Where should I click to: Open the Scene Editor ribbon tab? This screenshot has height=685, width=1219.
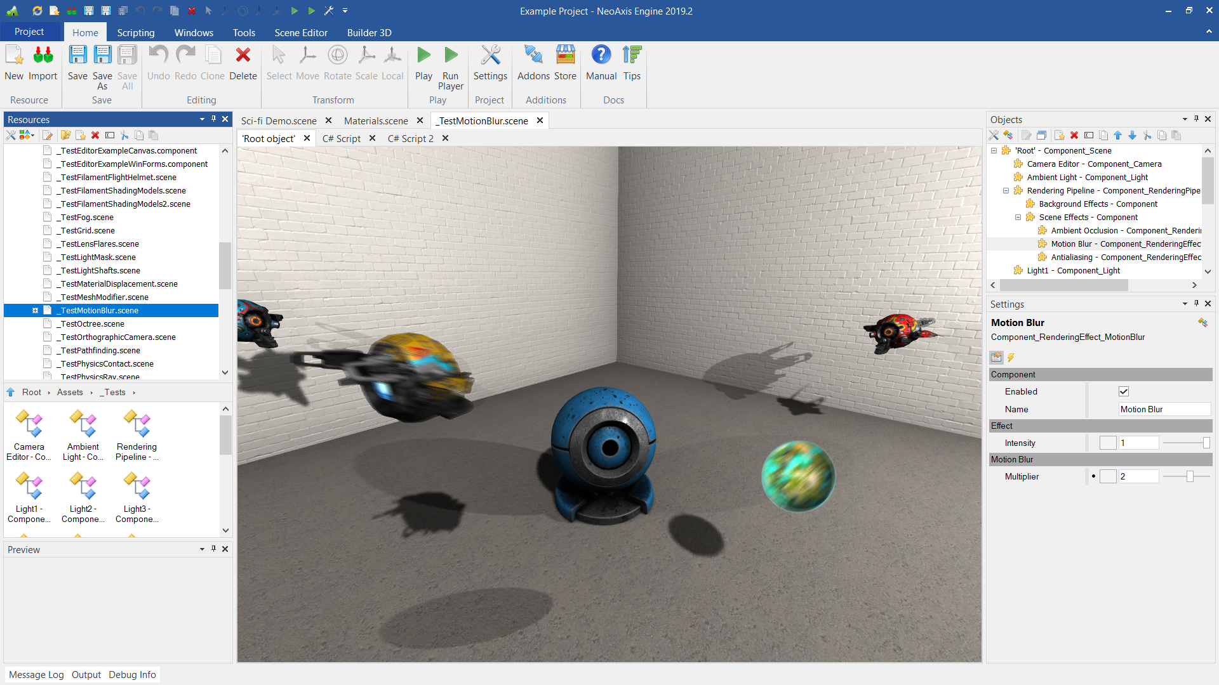tap(301, 32)
